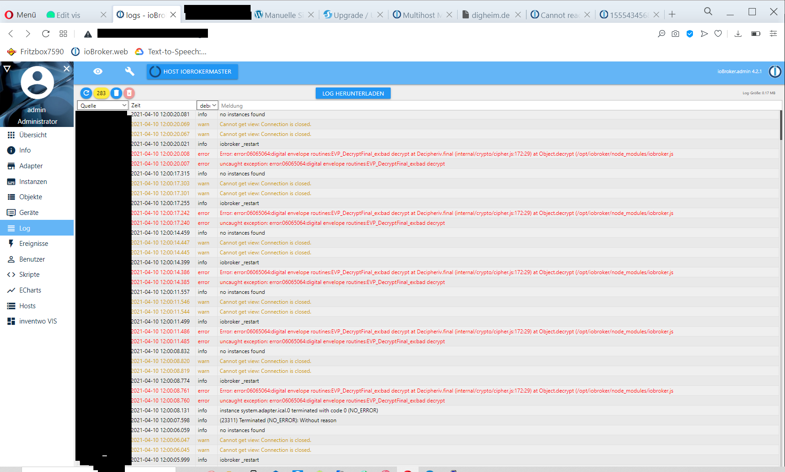Open the debug log level dropdown
This screenshot has width=785, height=472.
pyautogui.click(x=207, y=105)
